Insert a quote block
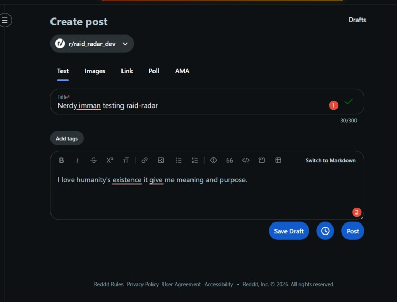Image resolution: width=397 pixels, height=302 pixels. pyautogui.click(x=229, y=160)
